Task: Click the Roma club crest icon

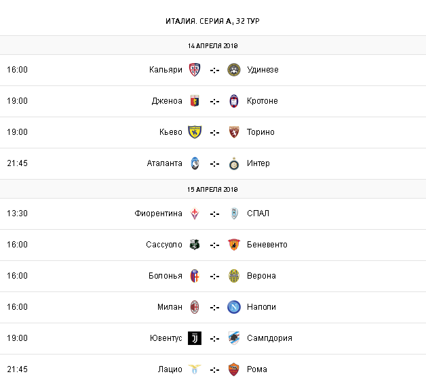Action: pos(234,369)
